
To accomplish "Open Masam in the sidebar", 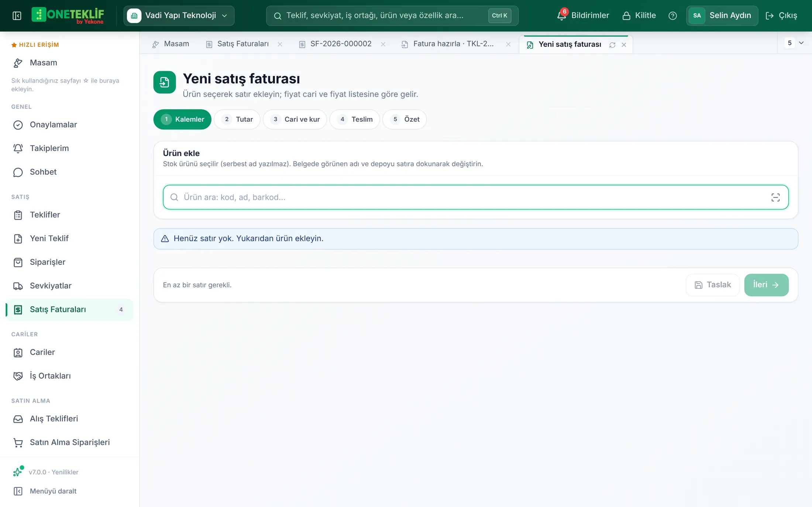I will [69, 63].
